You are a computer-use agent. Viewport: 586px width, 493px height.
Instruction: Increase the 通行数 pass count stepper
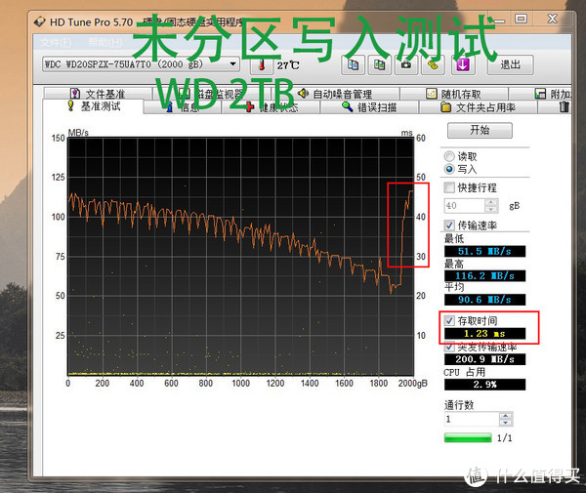[506, 415]
